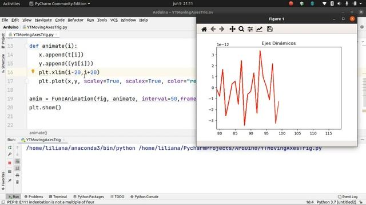Click line number 19 in the gutter
This screenshot has width=366, height=205.
[10, 99]
